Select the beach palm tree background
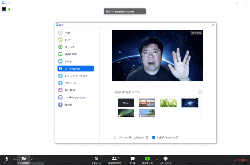Viewport: 250px width, 165px height. tap(147, 113)
